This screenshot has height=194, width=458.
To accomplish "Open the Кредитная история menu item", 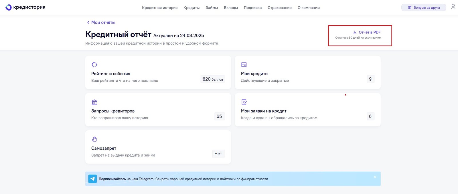I will point(160,8).
